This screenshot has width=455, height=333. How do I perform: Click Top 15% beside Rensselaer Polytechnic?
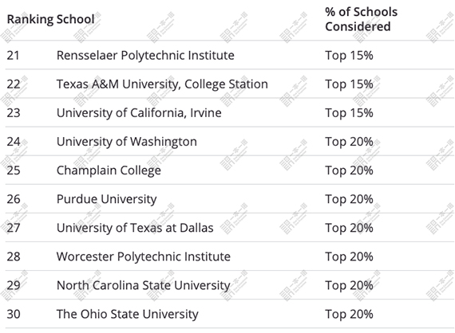(349, 55)
